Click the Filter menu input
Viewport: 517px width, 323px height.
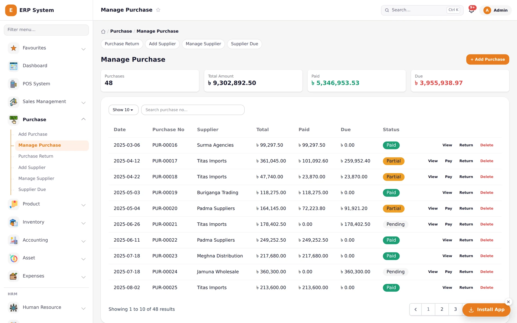point(46,30)
